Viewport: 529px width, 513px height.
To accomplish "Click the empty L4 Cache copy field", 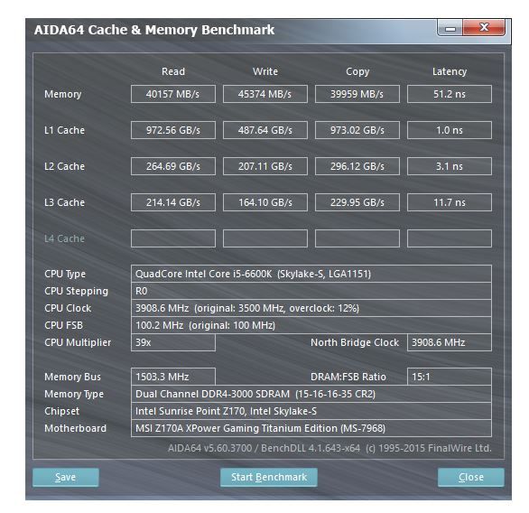I will [357, 238].
